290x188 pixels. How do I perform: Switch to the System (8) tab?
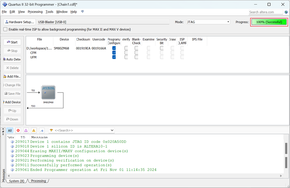(17, 181)
